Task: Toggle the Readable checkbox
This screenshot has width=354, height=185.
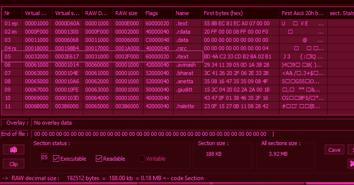Action: 99,159
